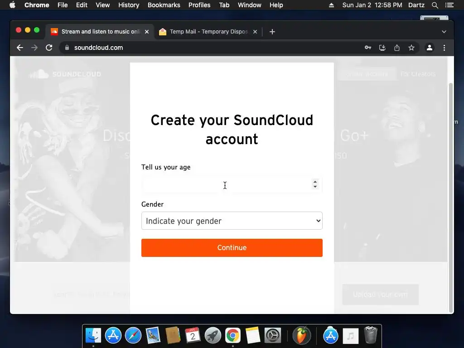Open the Applications folder in Dock
The image size is (464, 348).
(x=330, y=336)
